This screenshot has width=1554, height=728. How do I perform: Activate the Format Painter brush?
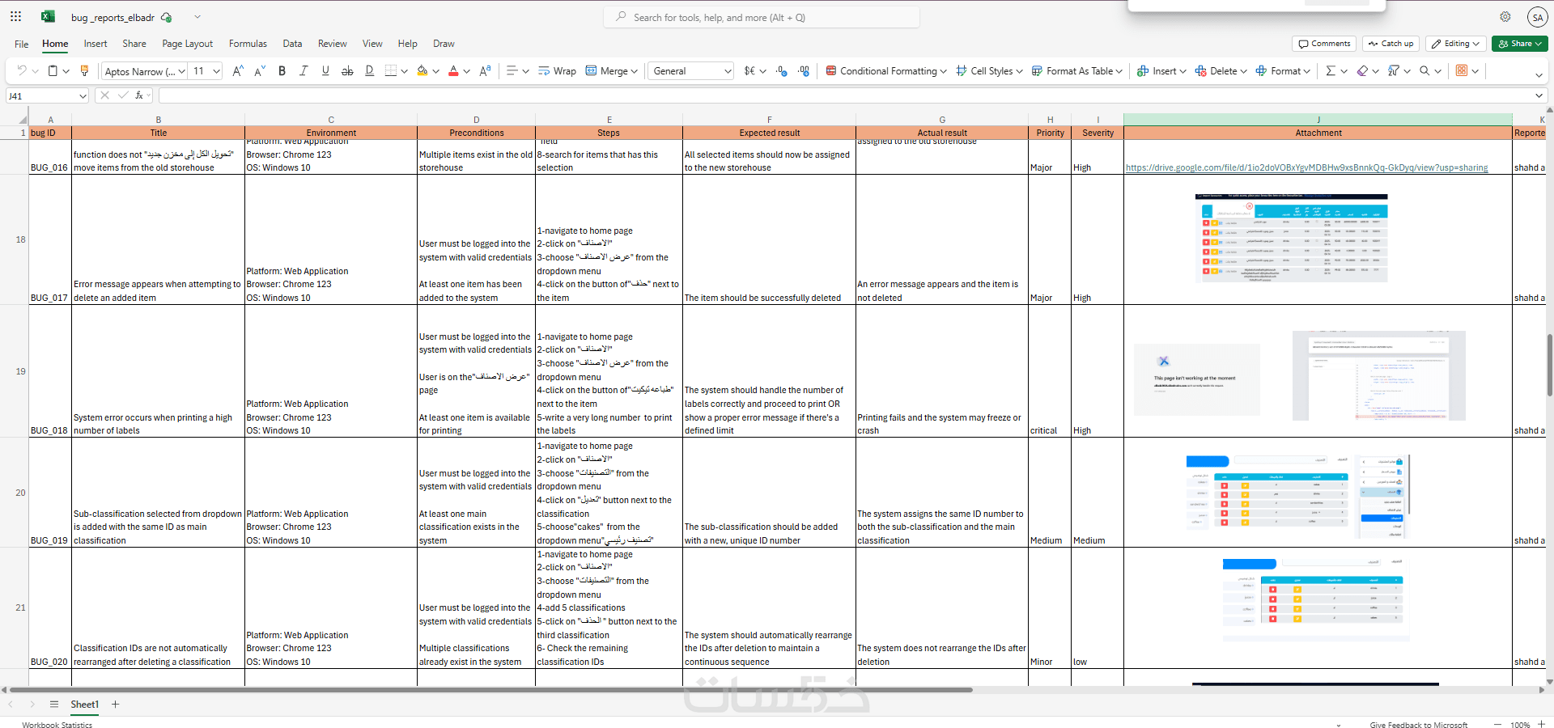[84, 71]
